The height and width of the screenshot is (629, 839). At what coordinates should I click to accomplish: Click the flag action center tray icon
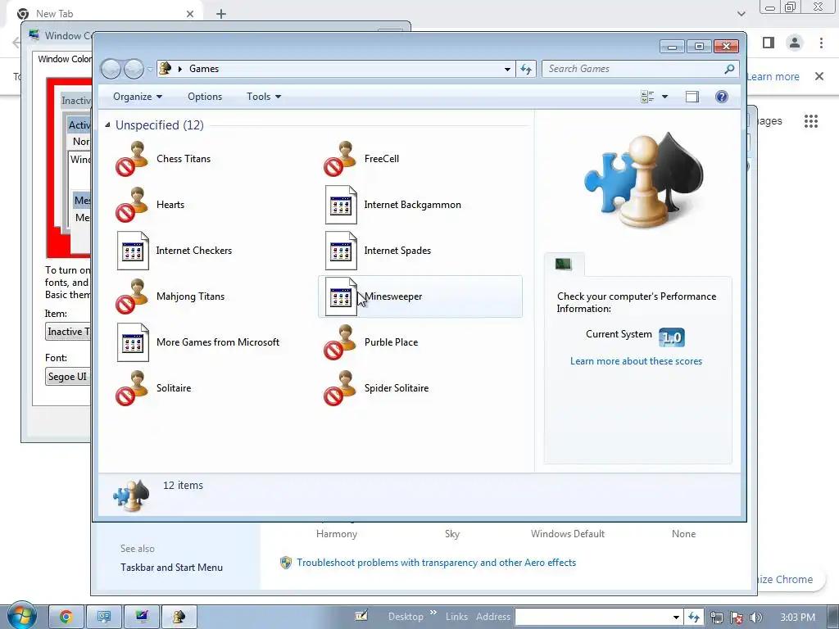[x=737, y=618]
